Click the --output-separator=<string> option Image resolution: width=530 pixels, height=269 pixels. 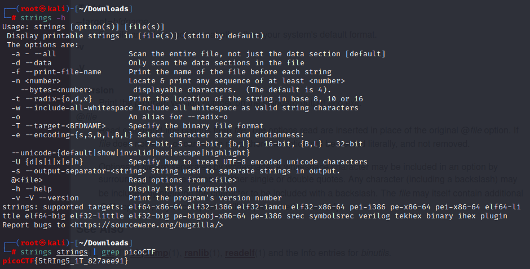click(79, 171)
